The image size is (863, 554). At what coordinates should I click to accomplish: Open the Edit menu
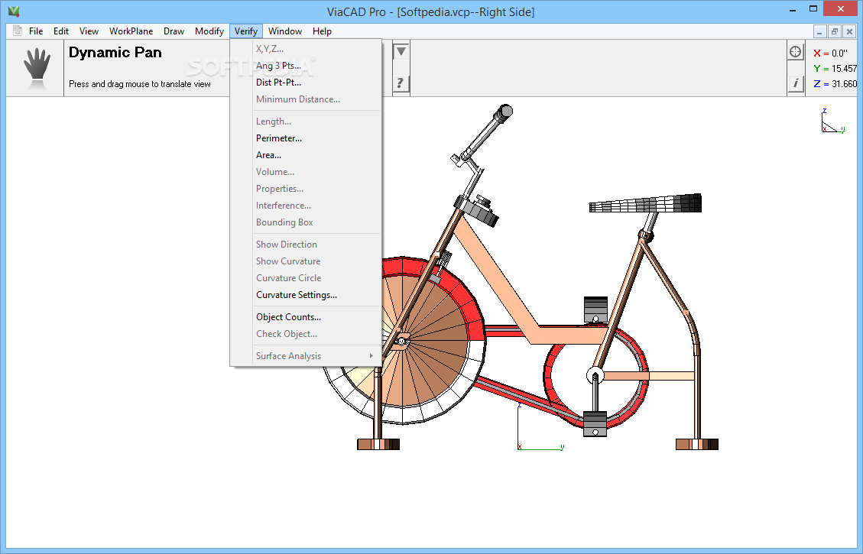click(x=60, y=31)
